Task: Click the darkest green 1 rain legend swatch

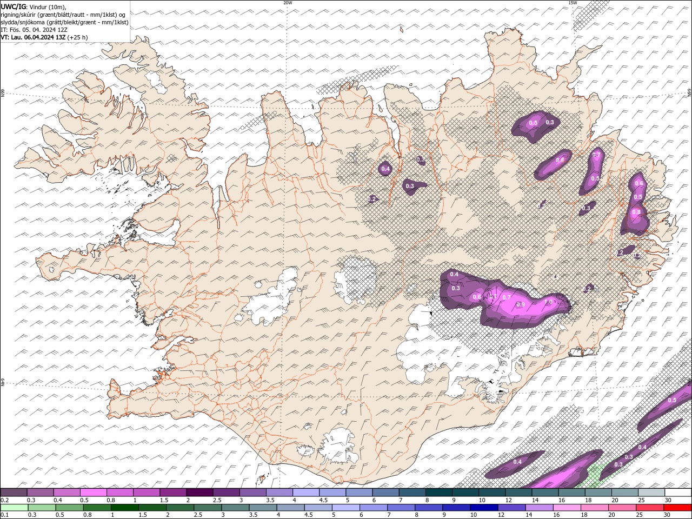Action: 124,507
